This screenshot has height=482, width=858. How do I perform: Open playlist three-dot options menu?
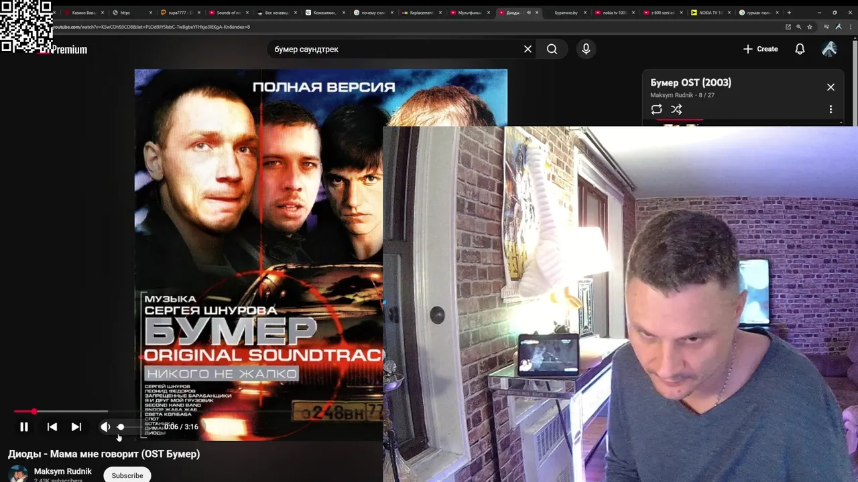831,109
